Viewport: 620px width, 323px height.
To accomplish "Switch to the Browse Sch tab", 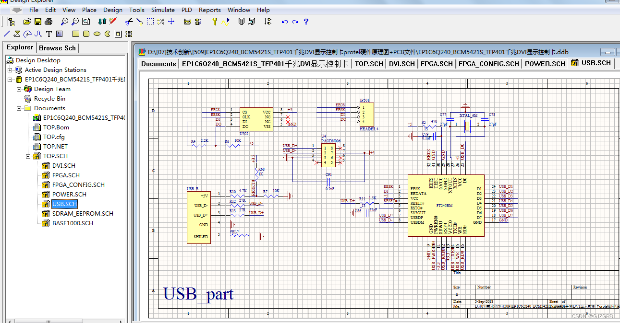I will point(57,47).
